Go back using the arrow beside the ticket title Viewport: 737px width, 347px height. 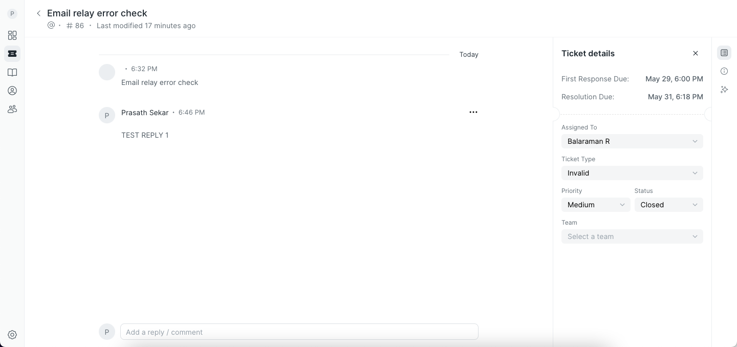click(39, 13)
